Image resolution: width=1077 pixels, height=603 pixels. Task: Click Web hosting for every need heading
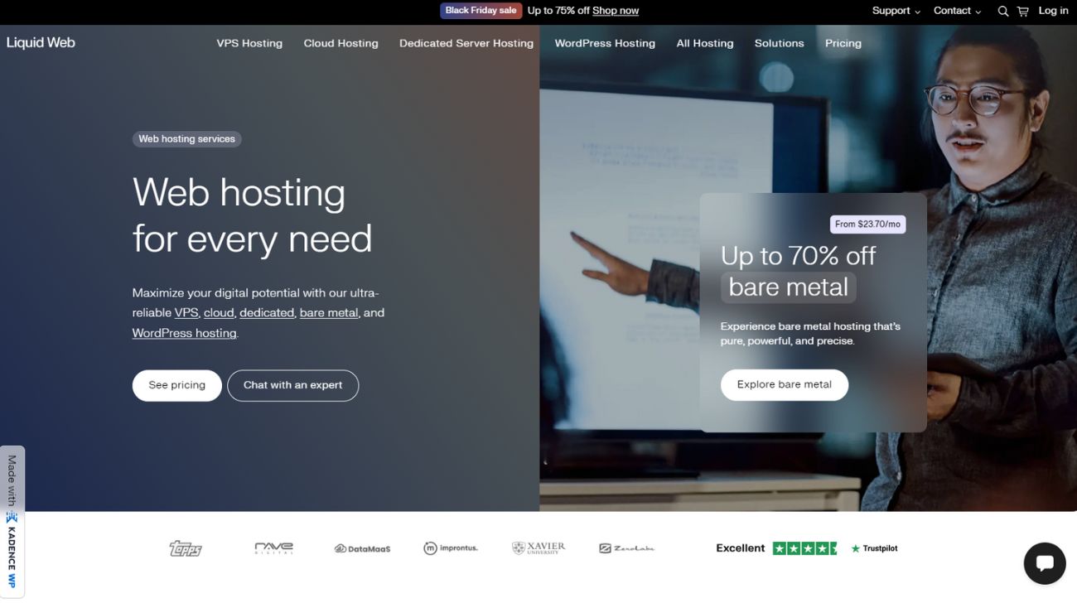click(x=252, y=215)
